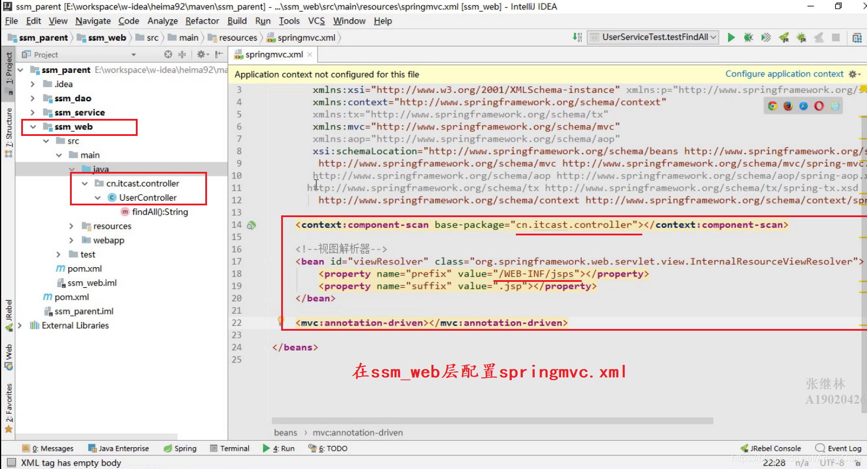Viewport: 867px width, 469px height.
Task: Open the Web side tool window
Action: tap(8, 357)
